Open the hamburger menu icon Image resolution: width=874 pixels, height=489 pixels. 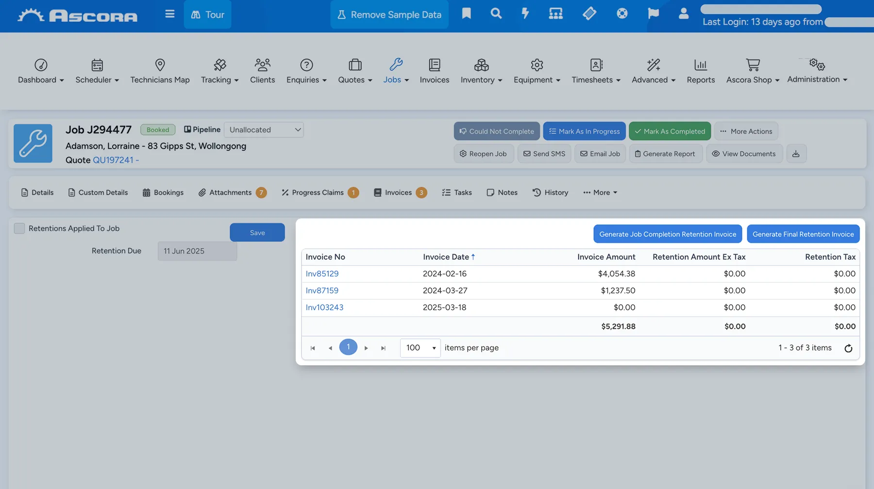pyautogui.click(x=169, y=14)
